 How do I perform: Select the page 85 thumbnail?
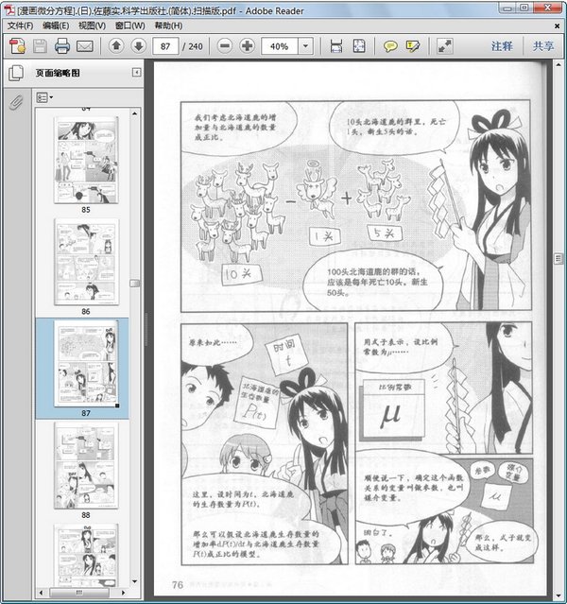[x=86, y=160]
